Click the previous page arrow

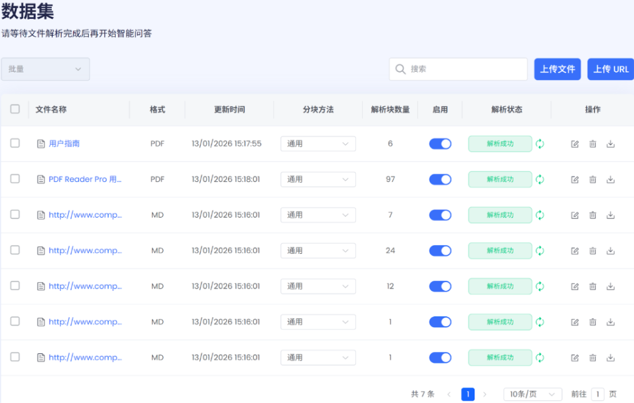[x=449, y=394]
